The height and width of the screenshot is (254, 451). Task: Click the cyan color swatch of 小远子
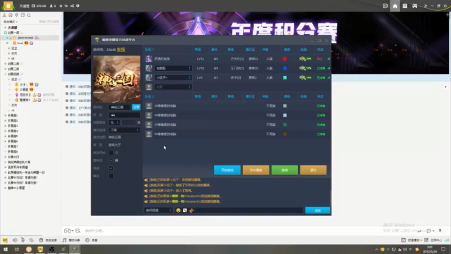click(x=285, y=78)
